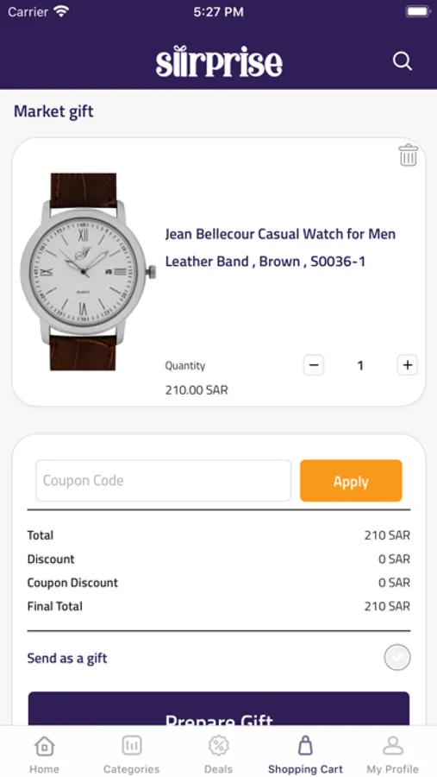Tap the Wi-Fi icon in status bar
This screenshot has height=777, width=437.
point(61,12)
